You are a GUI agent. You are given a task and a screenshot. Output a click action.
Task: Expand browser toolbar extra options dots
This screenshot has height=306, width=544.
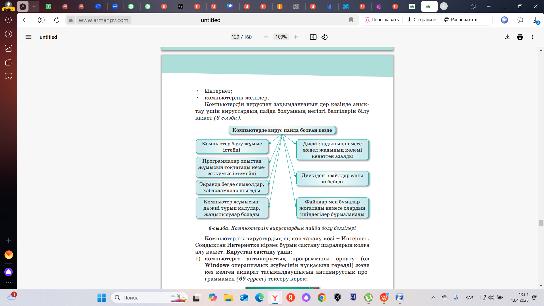(x=487, y=20)
